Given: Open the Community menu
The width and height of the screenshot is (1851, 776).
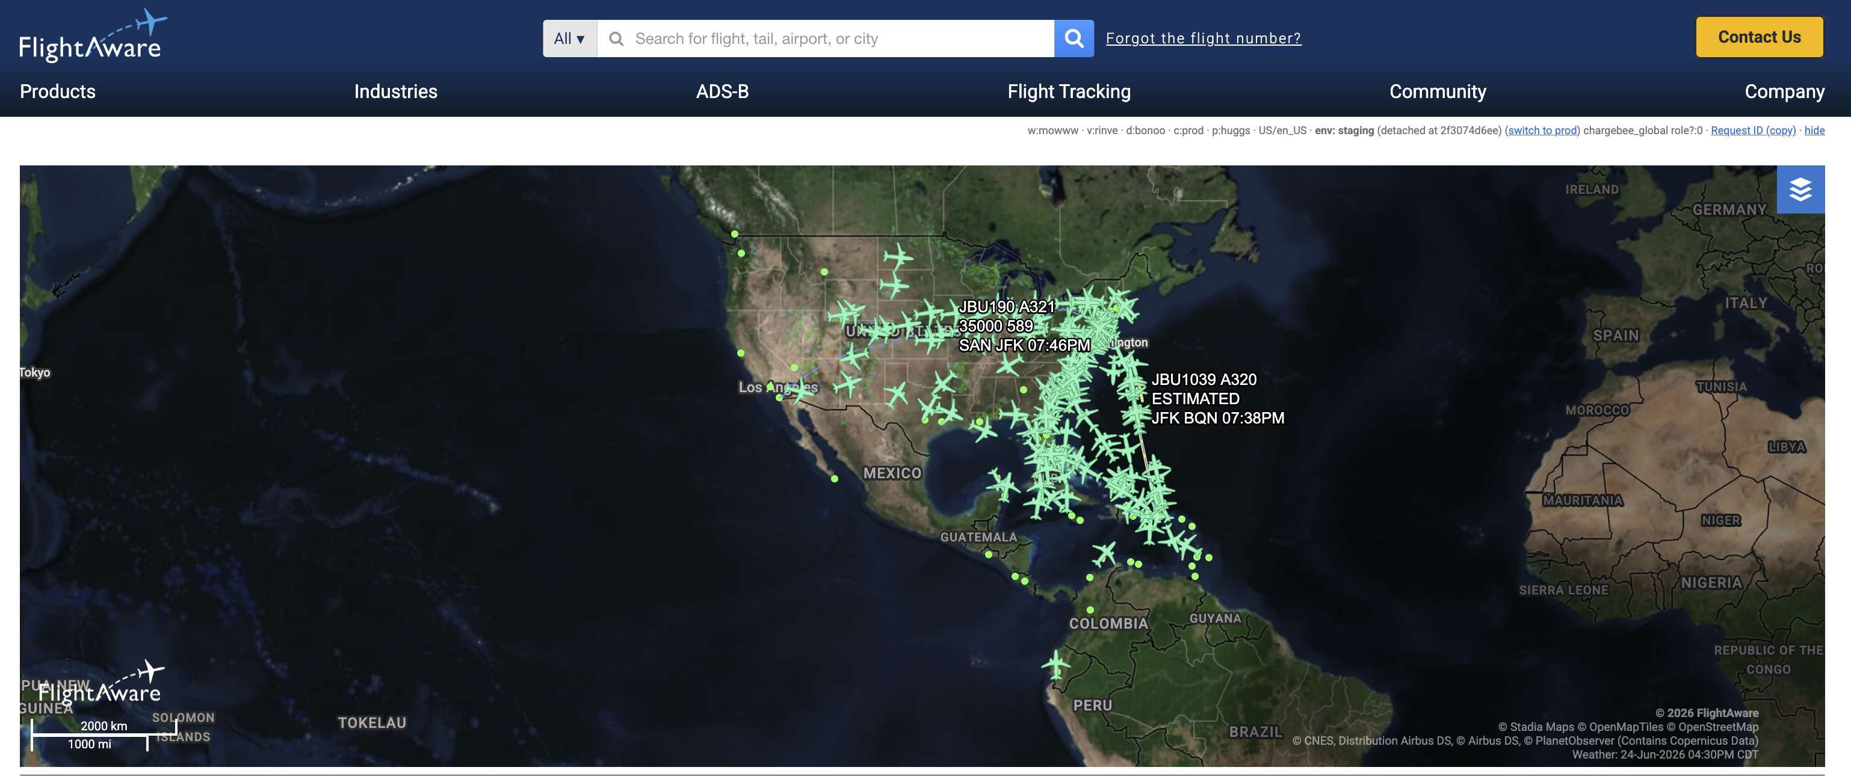Looking at the screenshot, I should [x=1437, y=91].
